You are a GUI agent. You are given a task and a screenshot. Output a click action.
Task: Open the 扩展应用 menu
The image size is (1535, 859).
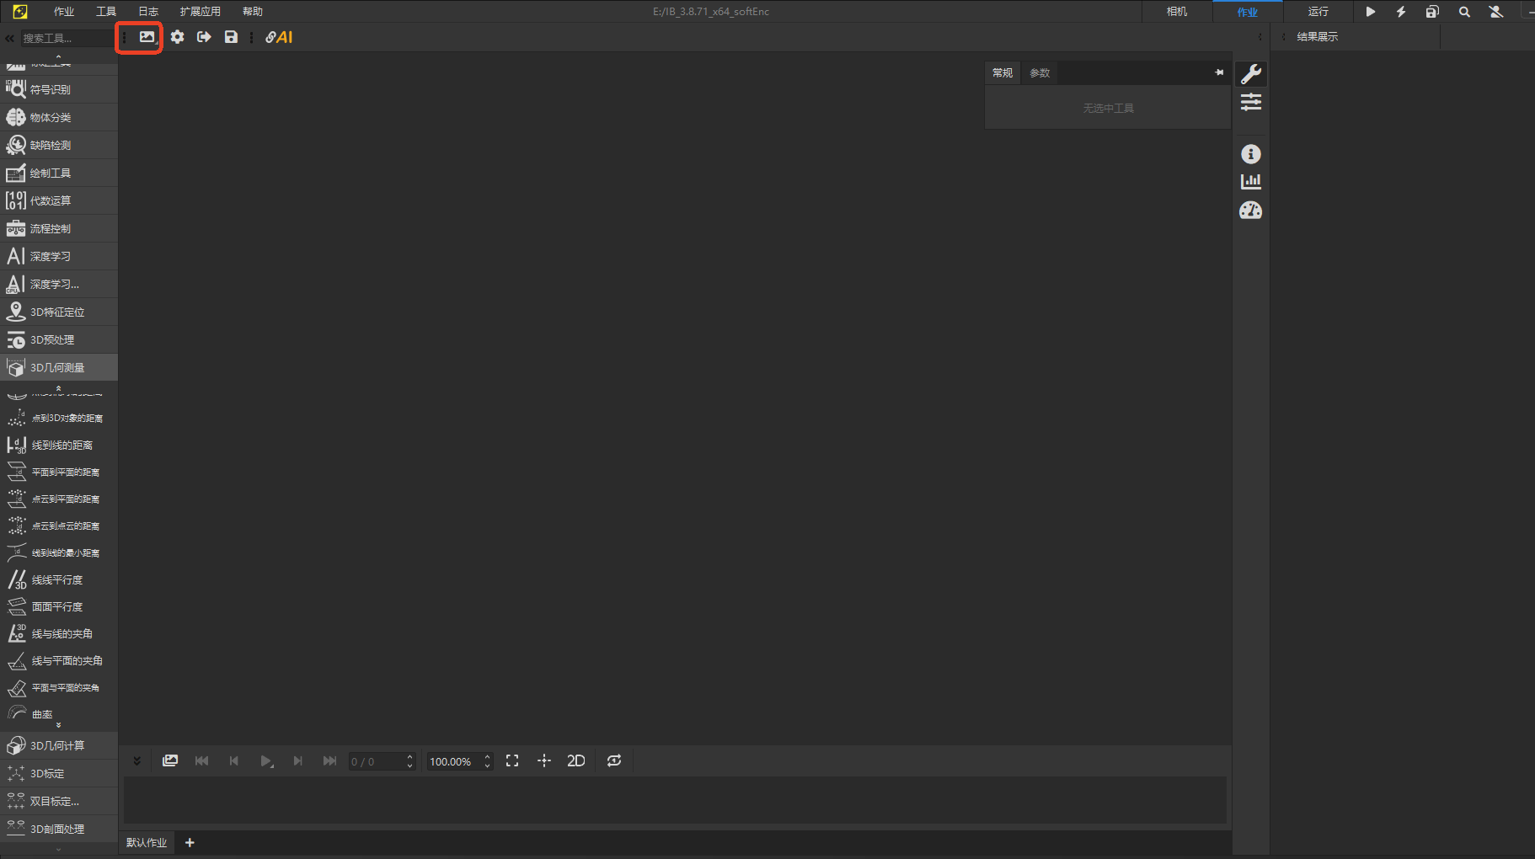point(200,12)
